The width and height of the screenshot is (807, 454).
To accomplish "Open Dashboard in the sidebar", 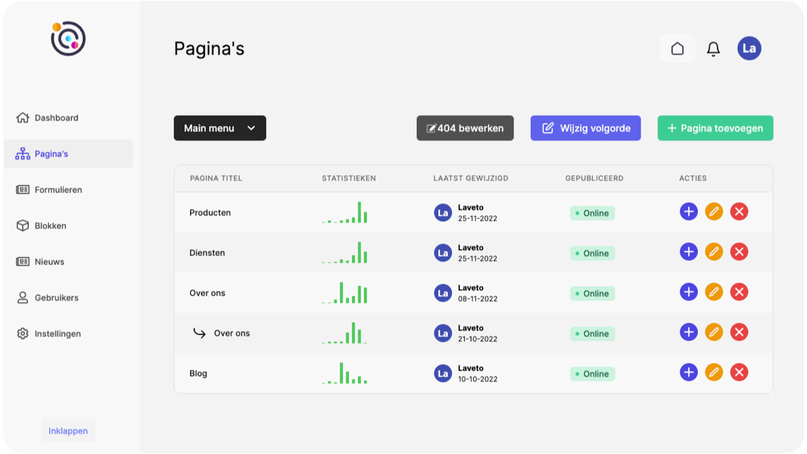I will tap(56, 118).
